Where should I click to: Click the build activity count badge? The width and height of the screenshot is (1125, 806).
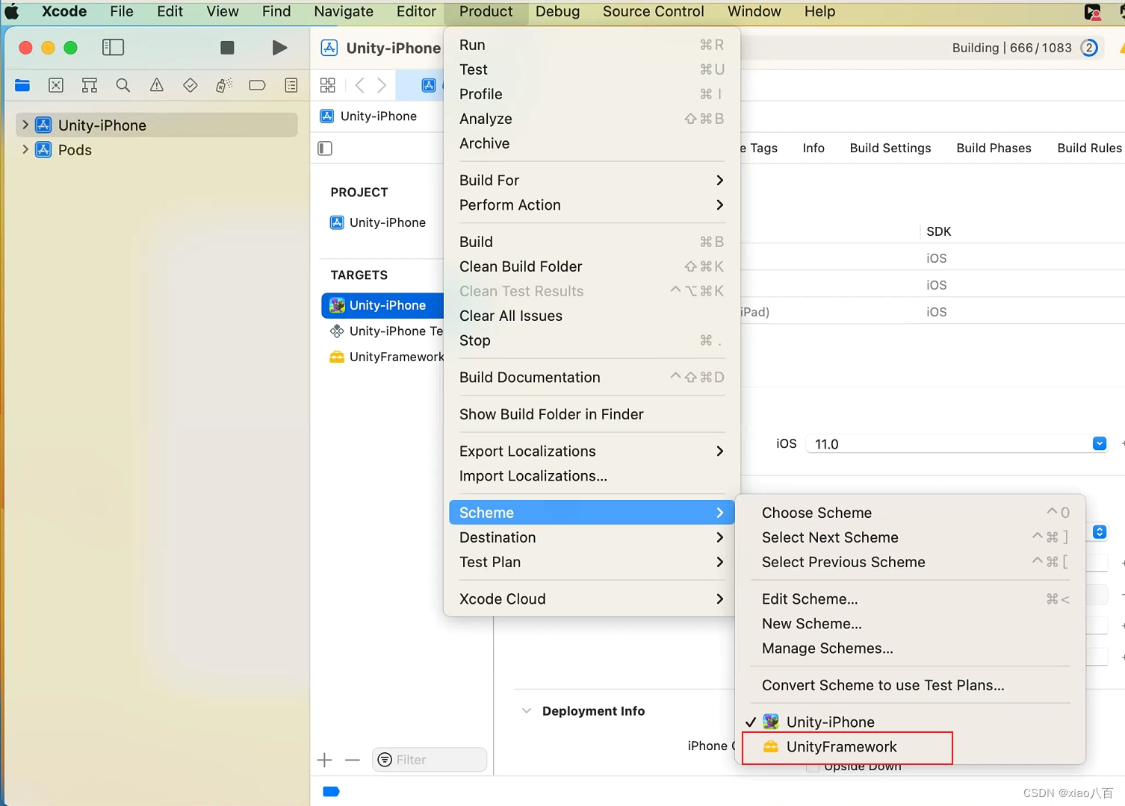(1090, 48)
